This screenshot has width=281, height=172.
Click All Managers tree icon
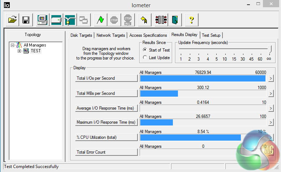[x=19, y=45]
